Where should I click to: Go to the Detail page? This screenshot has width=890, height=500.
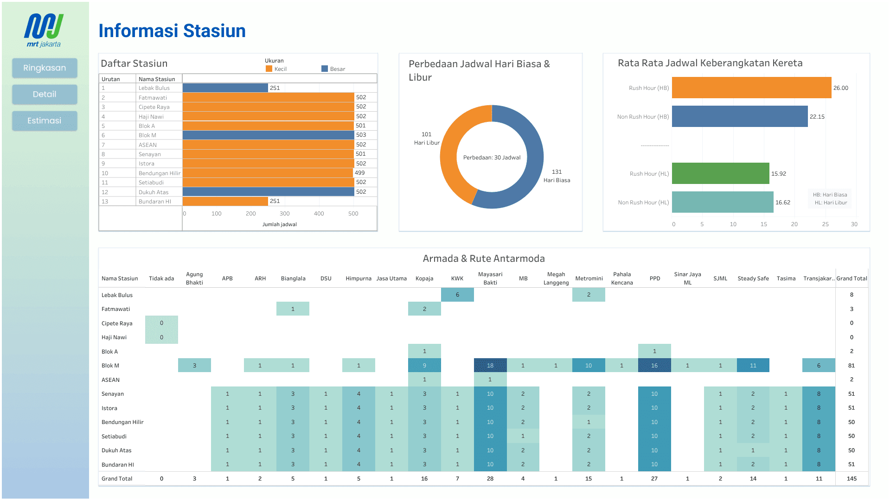(45, 95)
